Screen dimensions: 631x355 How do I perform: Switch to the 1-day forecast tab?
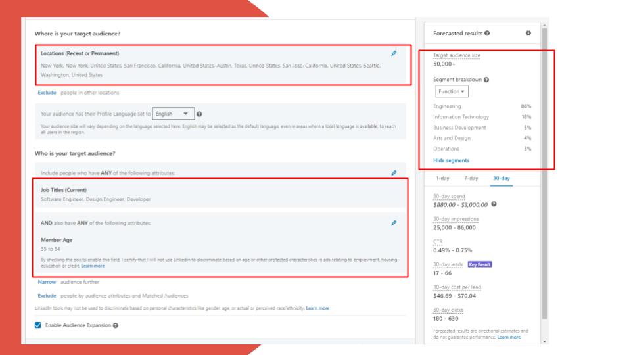coord(442,178)
